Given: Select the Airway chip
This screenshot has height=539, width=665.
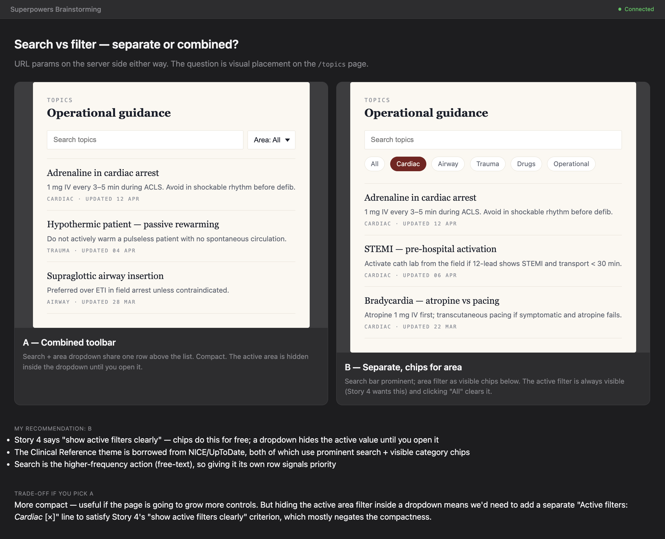Looking at the screenshot, I should (448, 164).
